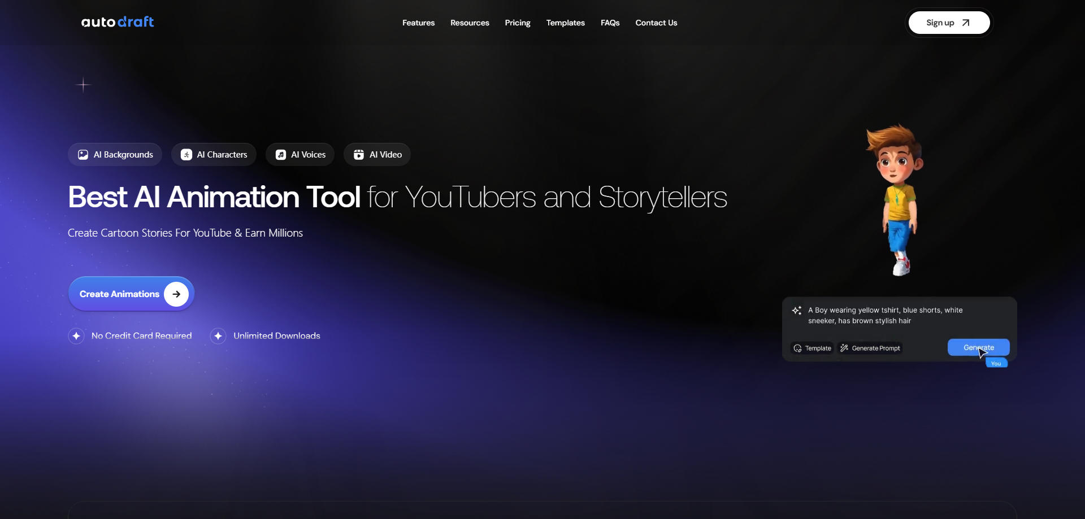1085x519 pixels.
Task: Jump to the FAQs section
Action: pos(610,23)
